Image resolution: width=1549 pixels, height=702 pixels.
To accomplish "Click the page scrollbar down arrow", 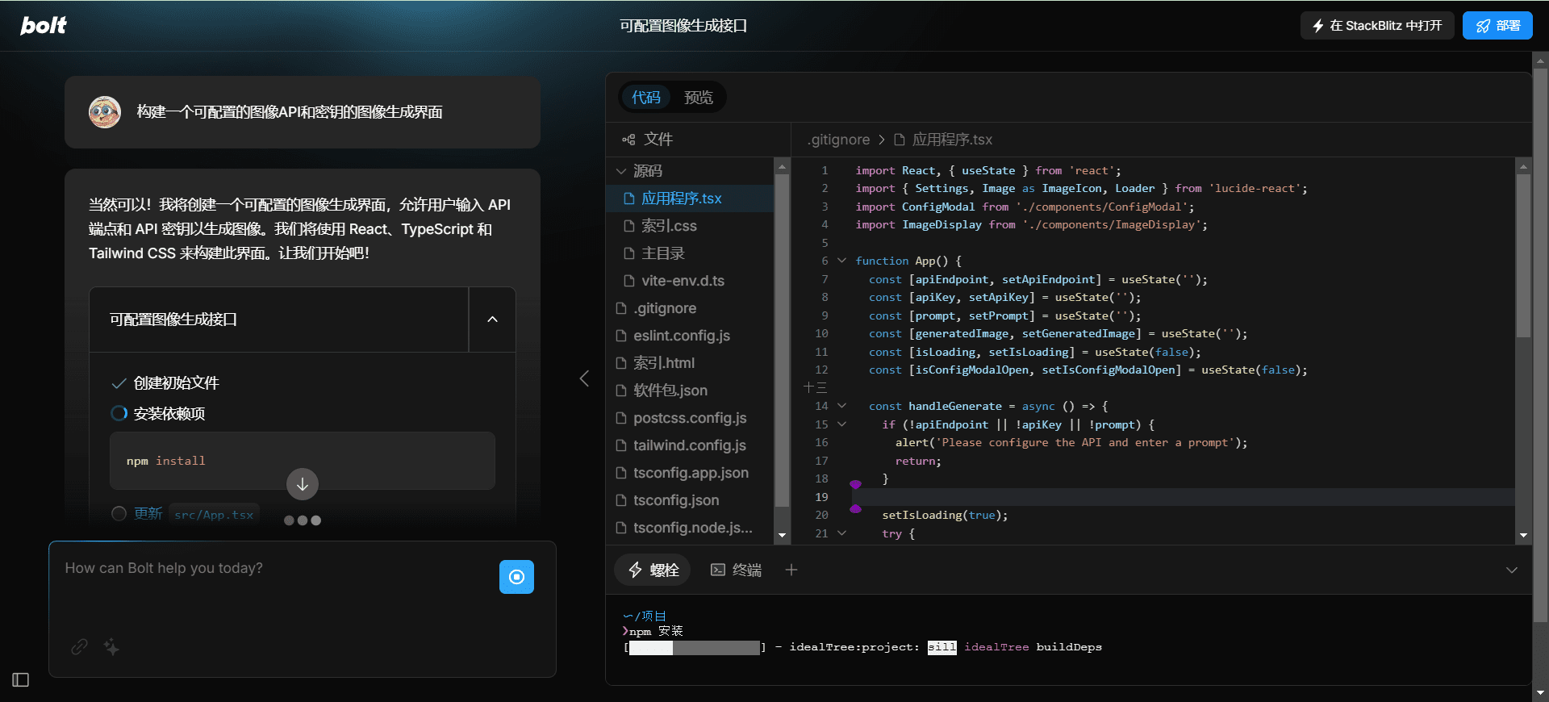I will pos(1540,692).
